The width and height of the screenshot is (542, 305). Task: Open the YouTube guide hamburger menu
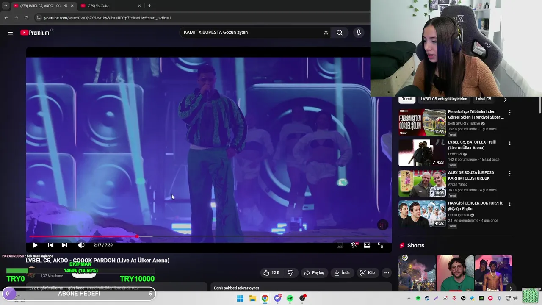click(x=10, y=33)
